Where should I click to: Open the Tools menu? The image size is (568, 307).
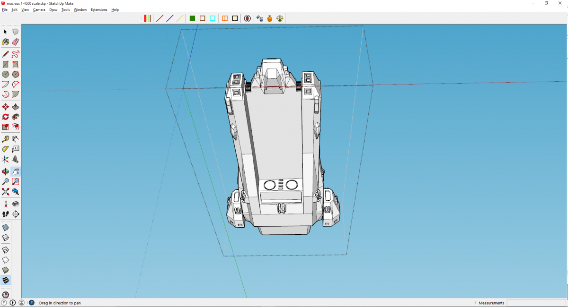tap(66, 9)
